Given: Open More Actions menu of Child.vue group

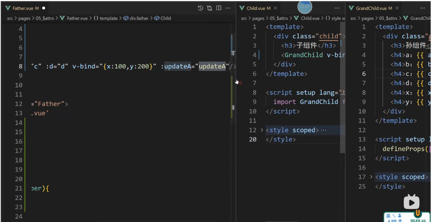Looking at the screenshot, I should 337,8.
